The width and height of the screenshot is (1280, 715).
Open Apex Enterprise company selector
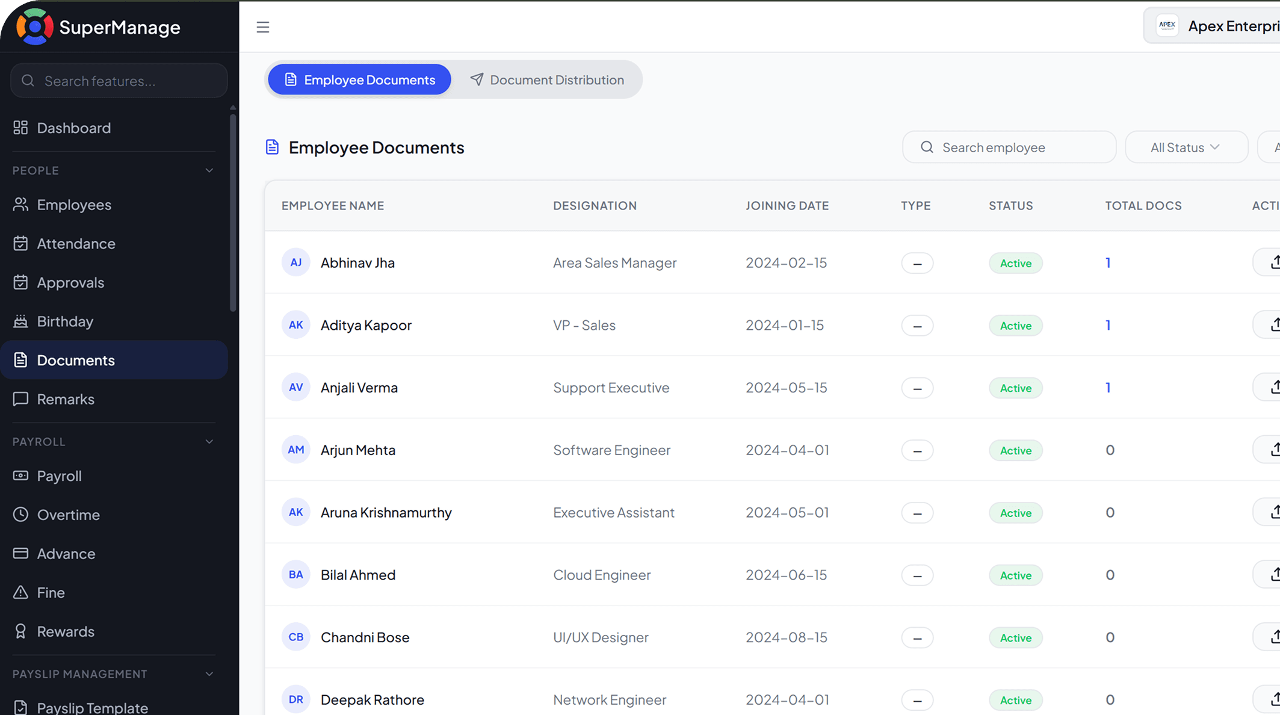[1213, 26]
